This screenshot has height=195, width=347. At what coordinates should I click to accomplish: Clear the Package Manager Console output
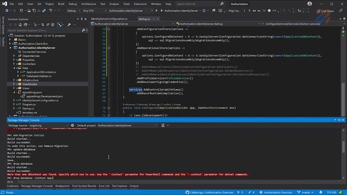(x=163, y=125)
